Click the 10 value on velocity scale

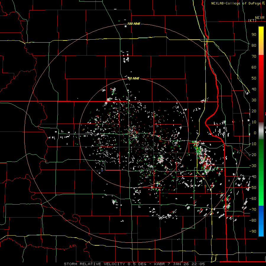(x=254, y=122)
